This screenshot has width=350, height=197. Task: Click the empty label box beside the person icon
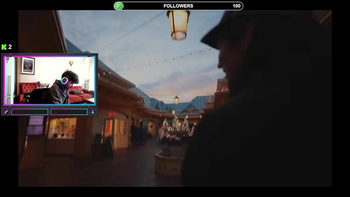click(69, 112)
